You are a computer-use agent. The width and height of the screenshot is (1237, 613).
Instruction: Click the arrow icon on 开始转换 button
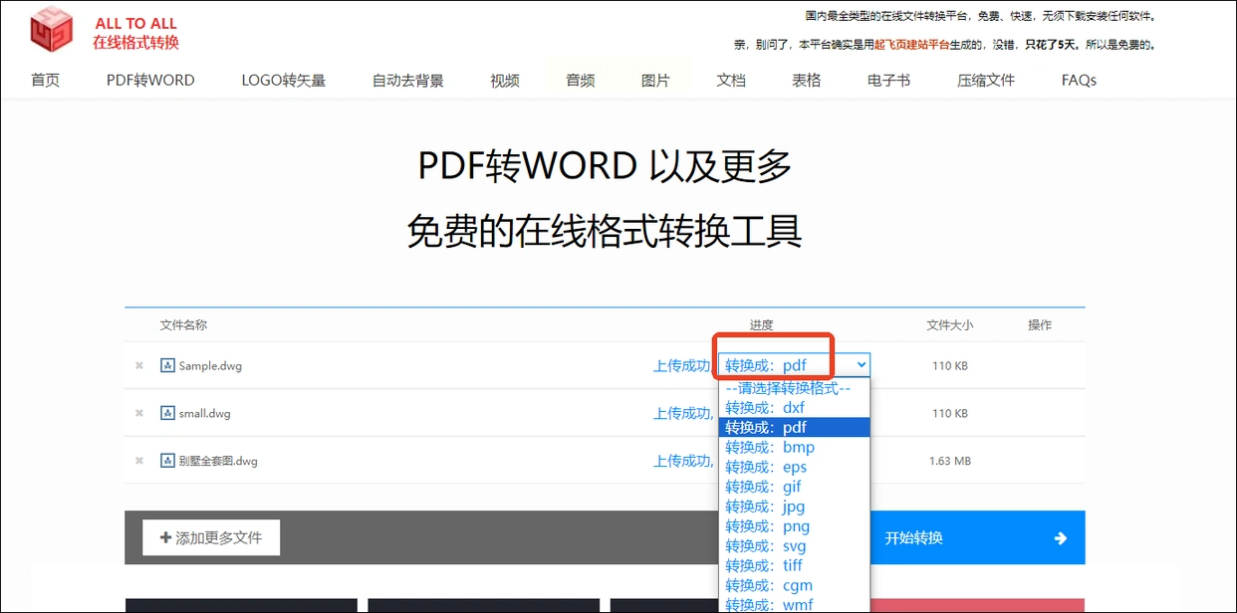[1061, 538]
